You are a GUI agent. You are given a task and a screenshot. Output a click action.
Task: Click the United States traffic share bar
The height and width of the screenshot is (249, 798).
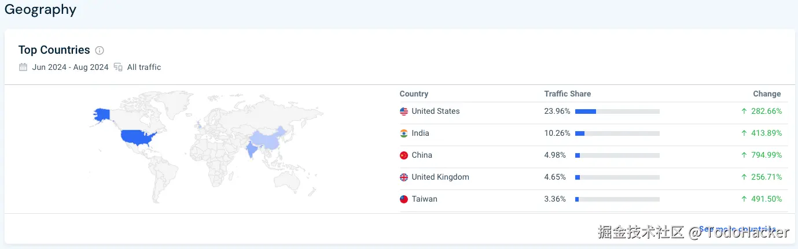617,112
